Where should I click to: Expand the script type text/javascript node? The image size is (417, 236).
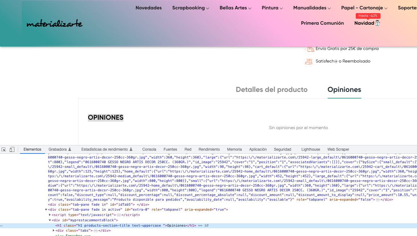click(x=50, y=215)
